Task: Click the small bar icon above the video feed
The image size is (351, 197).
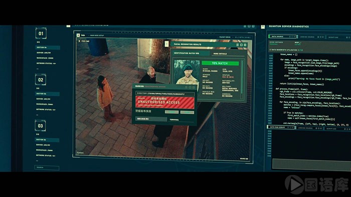Action: tap(68, 26)
